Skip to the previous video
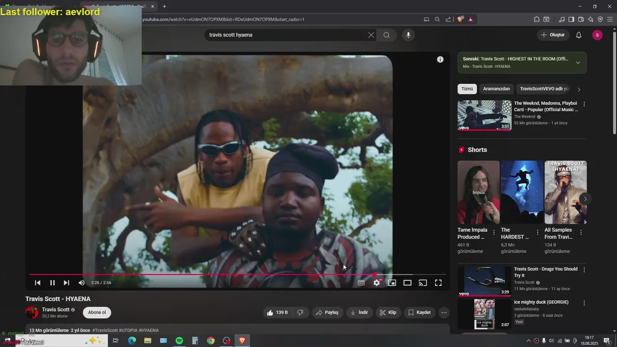Image resolution: width=617 pixels, height=347 pixels. pos(38,283)
